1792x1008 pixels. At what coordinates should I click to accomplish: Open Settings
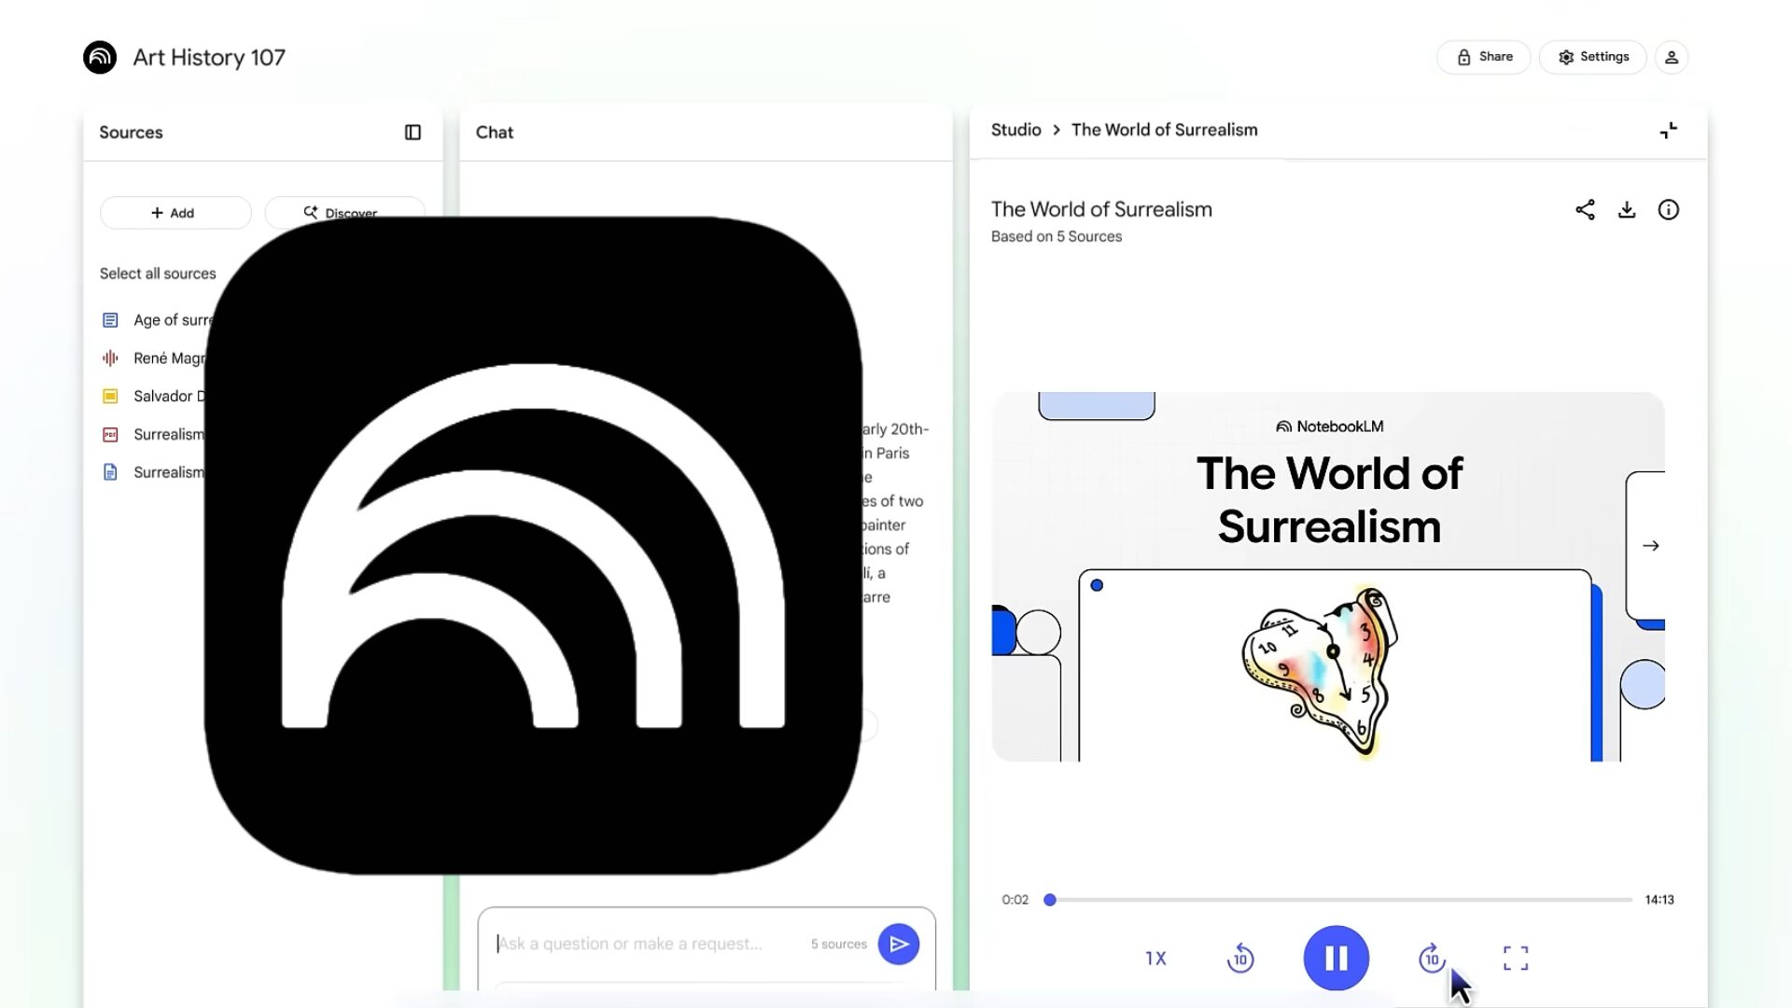click(1592, 57)
